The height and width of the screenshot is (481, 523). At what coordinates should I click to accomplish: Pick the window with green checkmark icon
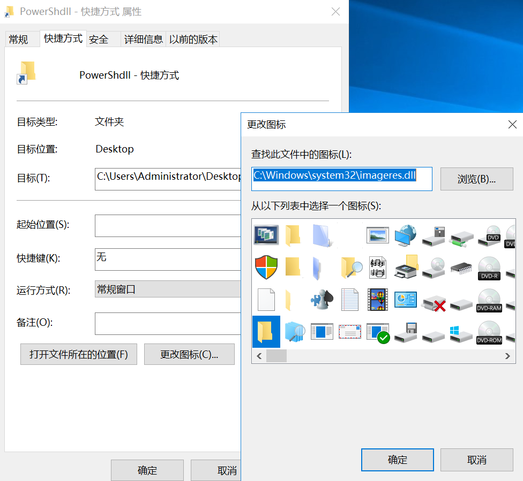pyautogui.click(x=378, y=333)
